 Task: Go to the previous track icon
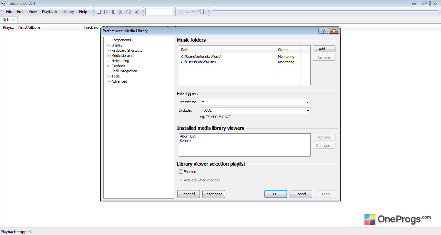tap(121, 12)
